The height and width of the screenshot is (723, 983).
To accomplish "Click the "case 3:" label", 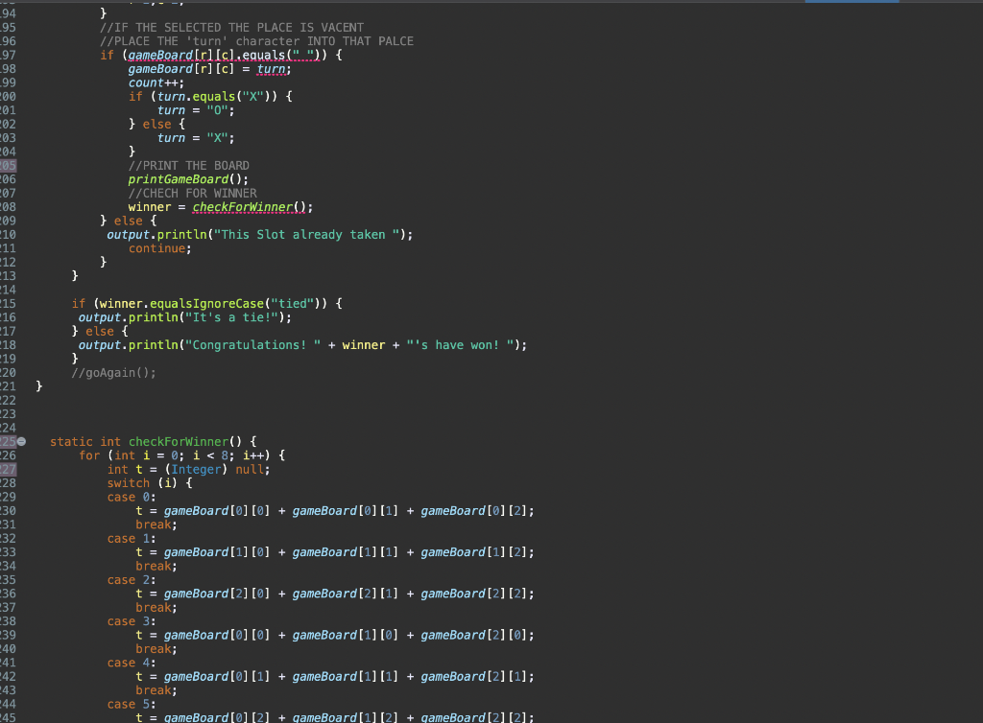I will (x=131, y=621).
